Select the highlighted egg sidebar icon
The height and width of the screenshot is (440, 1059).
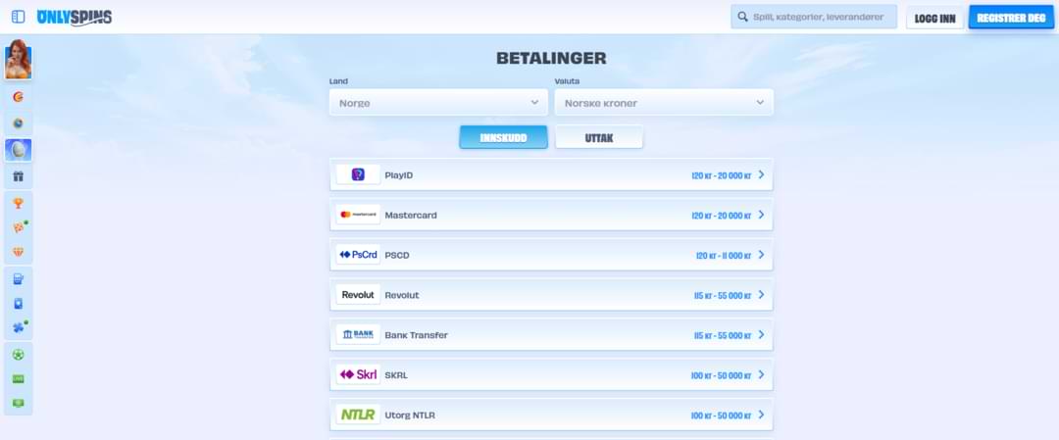click(19, 150)
